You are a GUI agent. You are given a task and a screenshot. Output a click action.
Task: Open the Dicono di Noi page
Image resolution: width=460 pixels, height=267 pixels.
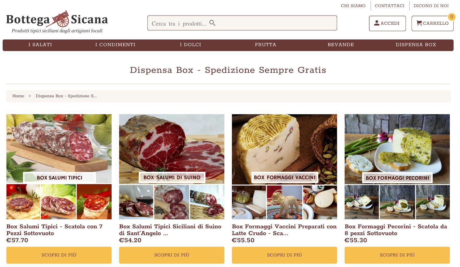point(431,6)
